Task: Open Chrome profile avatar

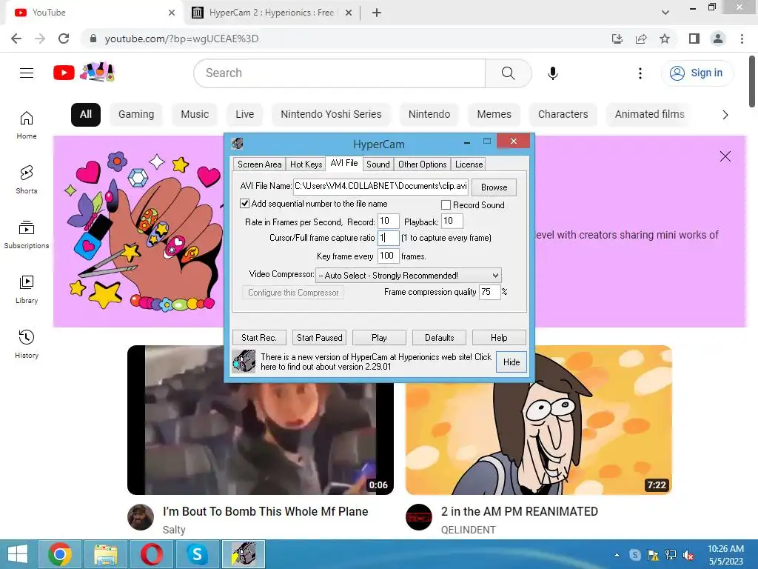Action: [x=718, y=39]
